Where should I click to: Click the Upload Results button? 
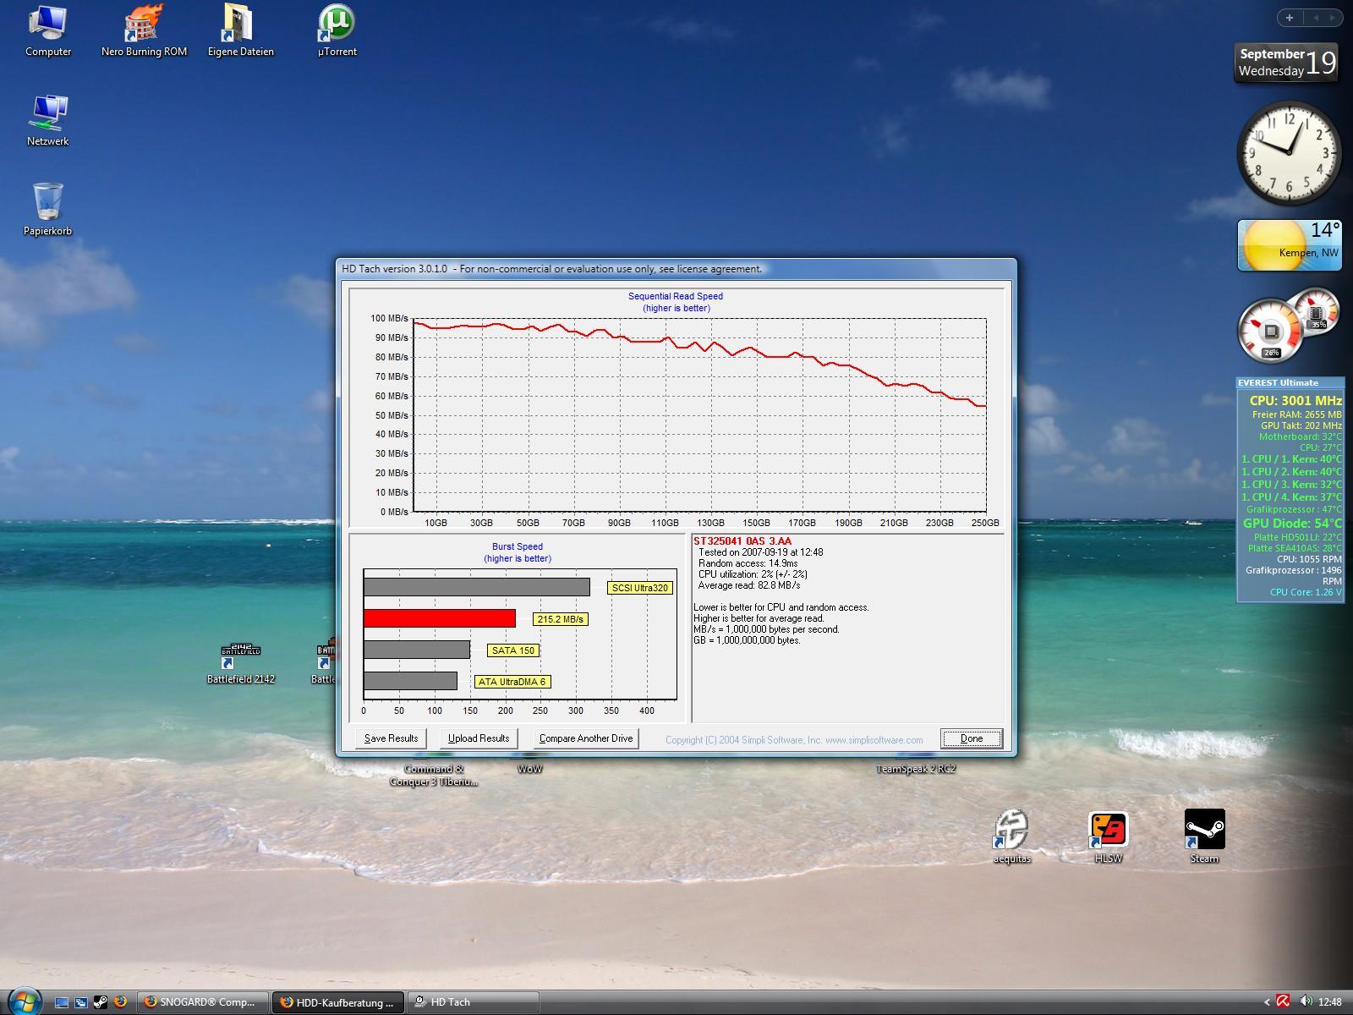pos(479,738)
